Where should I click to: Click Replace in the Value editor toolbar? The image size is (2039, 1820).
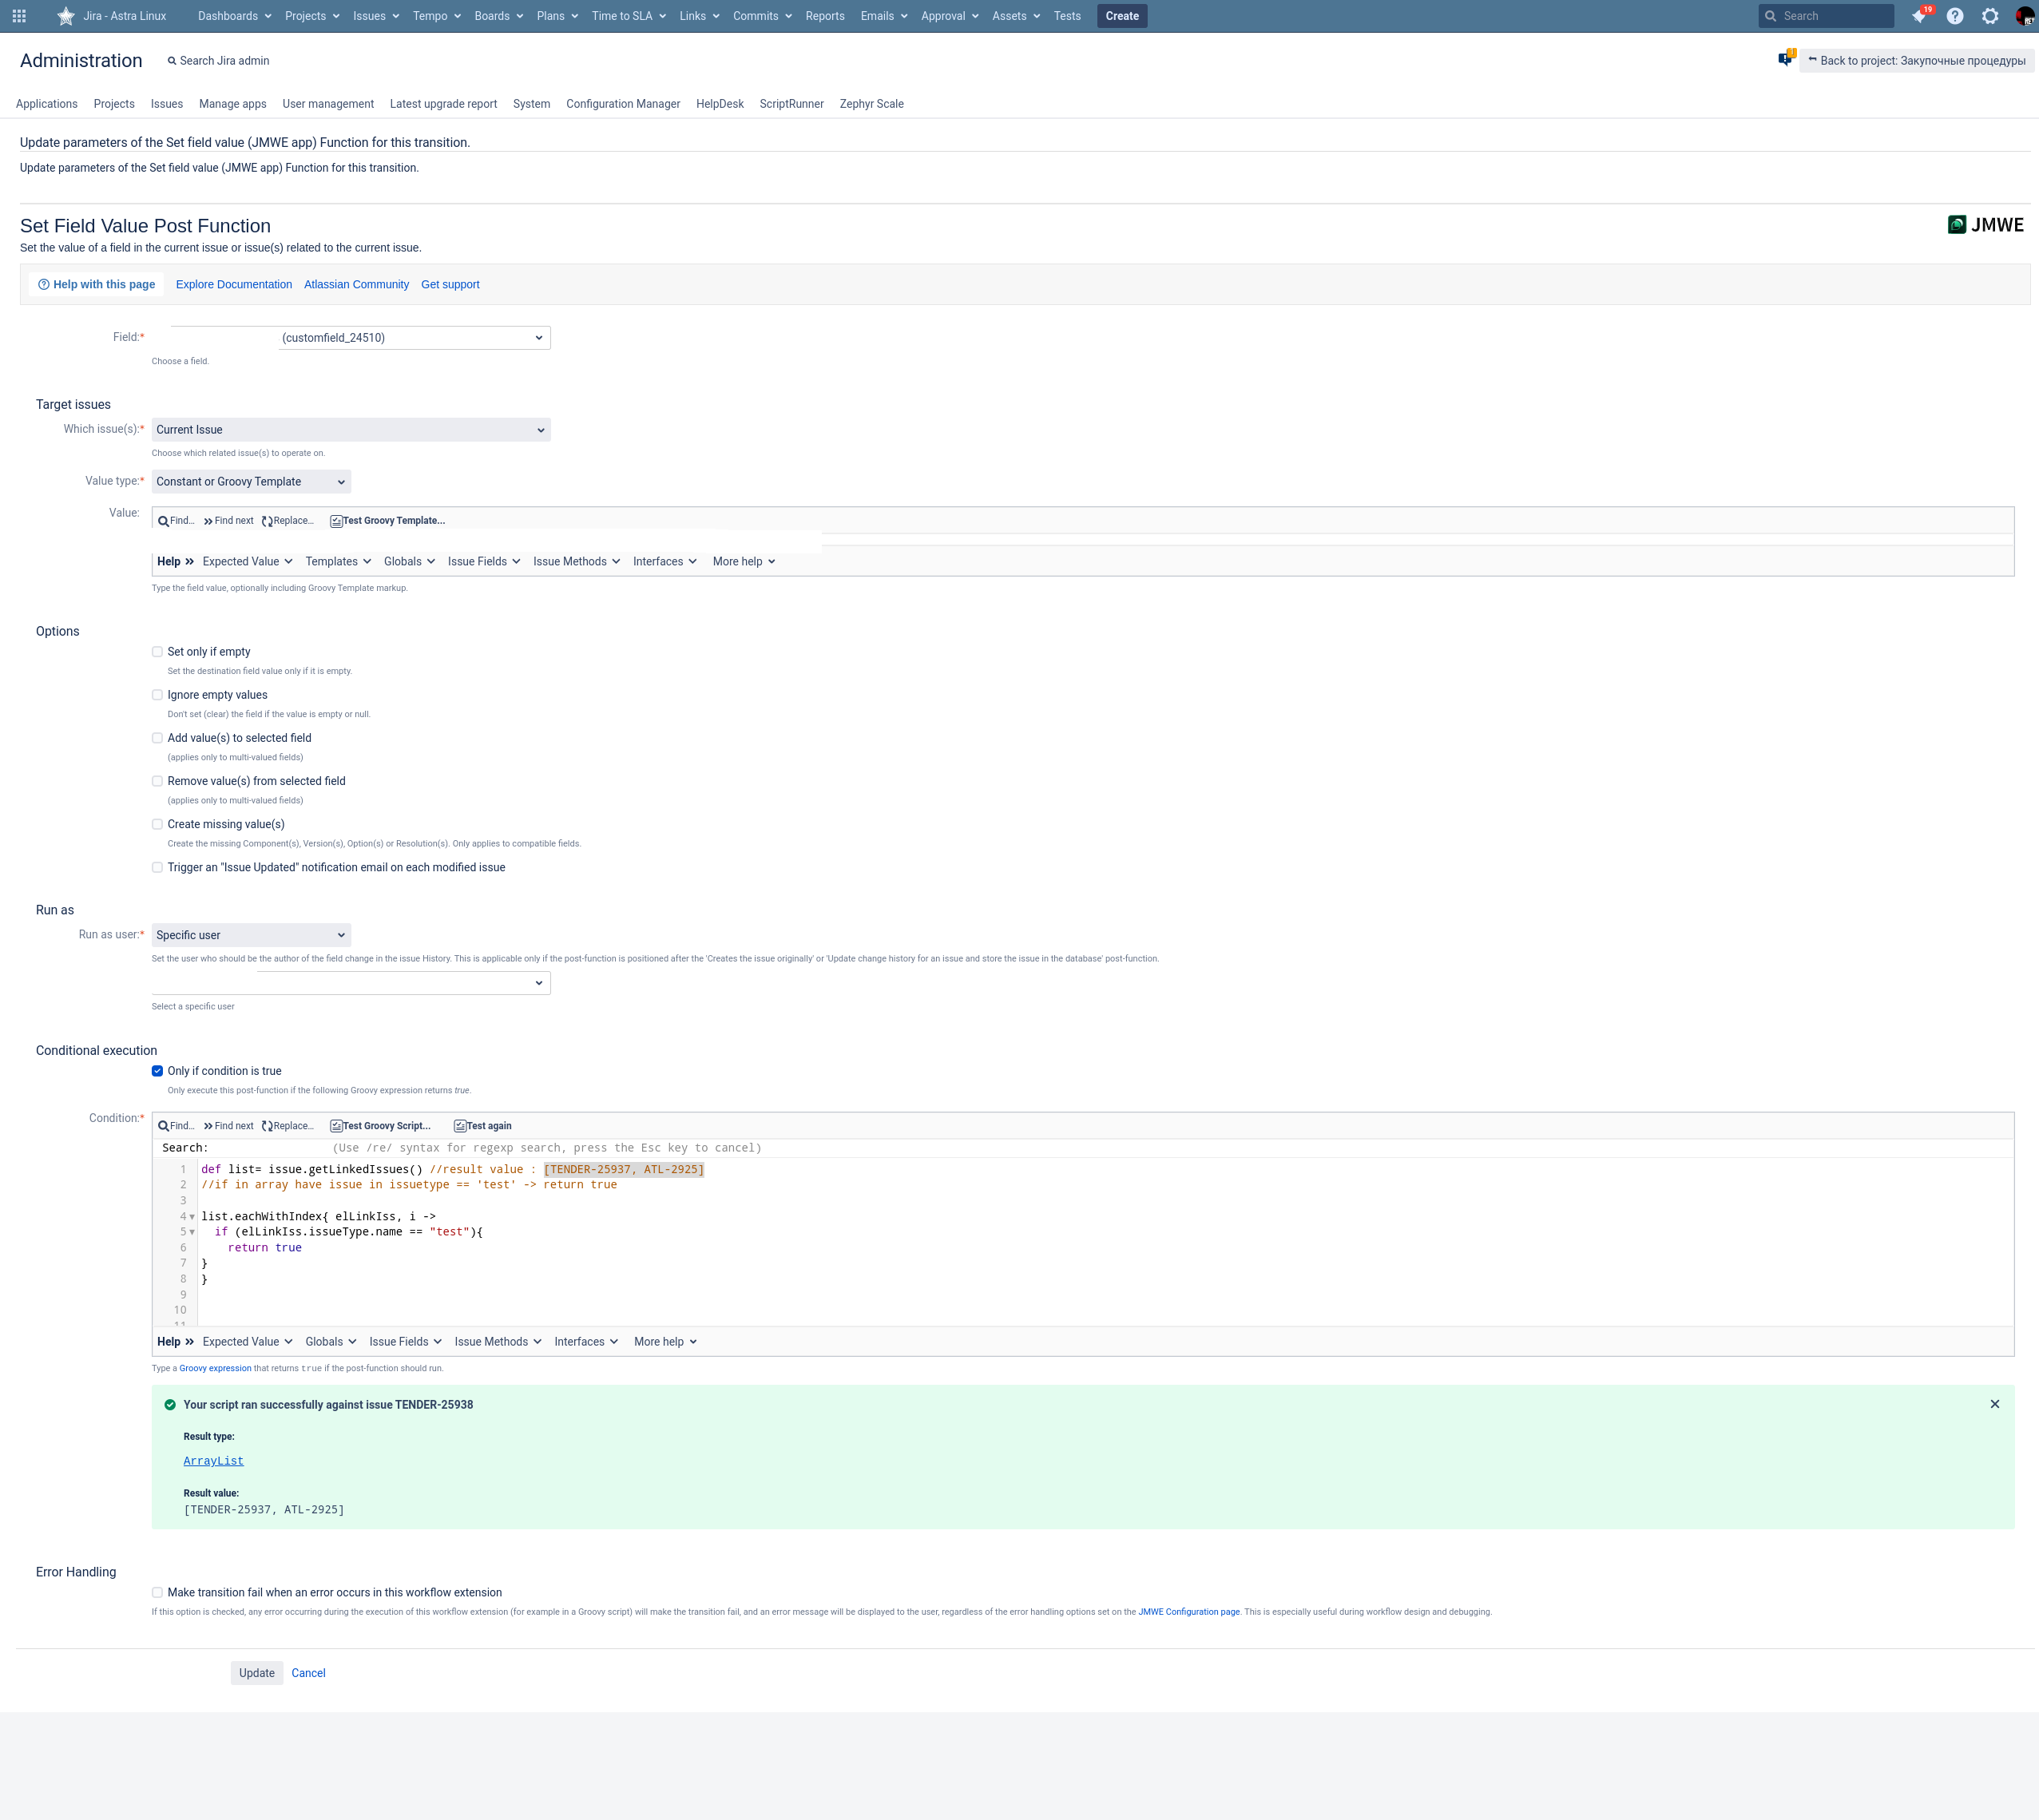(x=287, y=521)
